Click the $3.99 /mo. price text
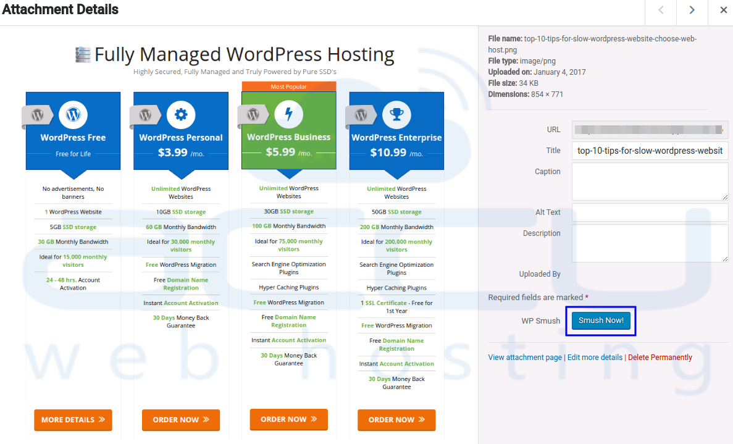Viewport: 733px width, 444px height. point(181,153)
